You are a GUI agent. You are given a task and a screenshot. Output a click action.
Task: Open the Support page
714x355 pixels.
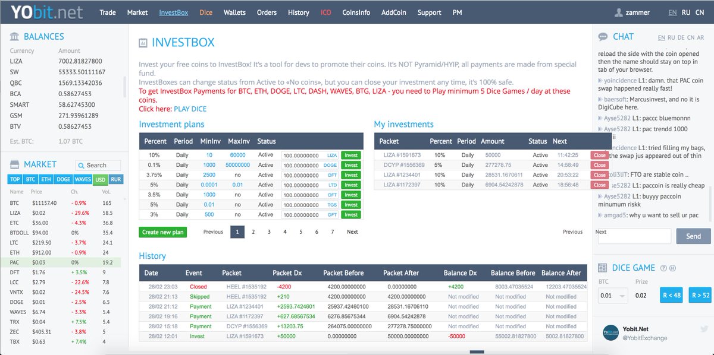click(429, 12)
